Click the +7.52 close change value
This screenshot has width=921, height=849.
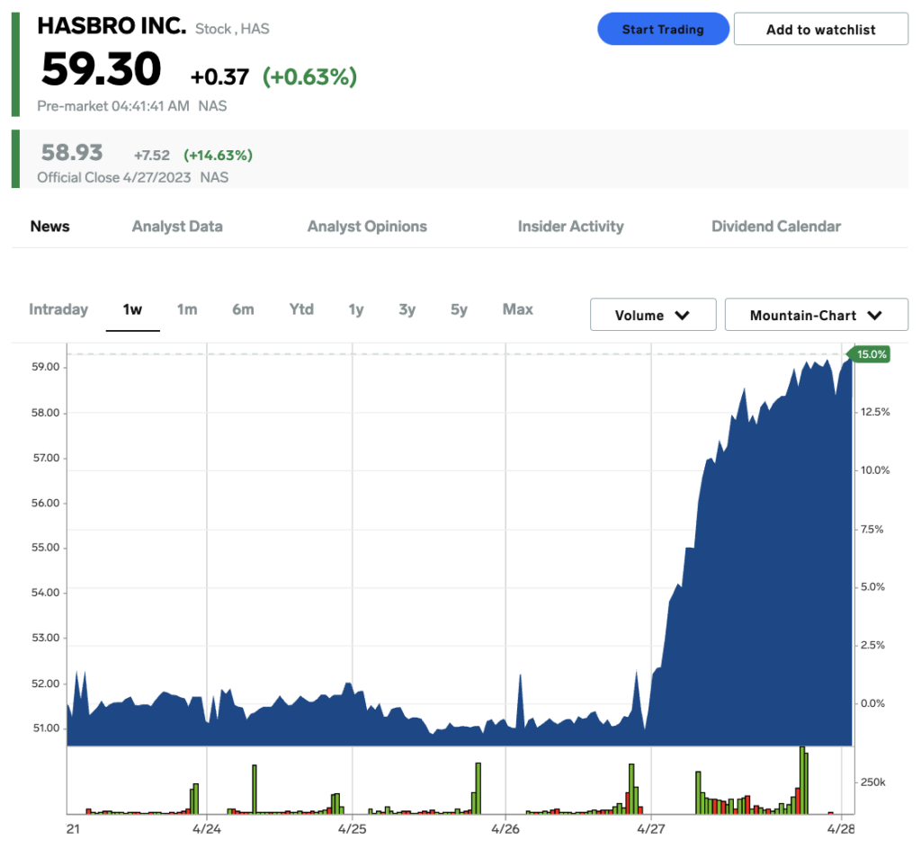coord(151,155)
